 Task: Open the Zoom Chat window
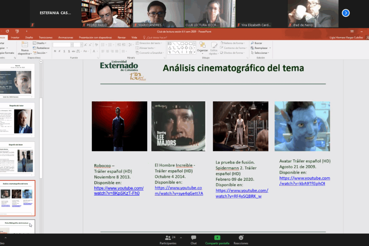[194, 240]
